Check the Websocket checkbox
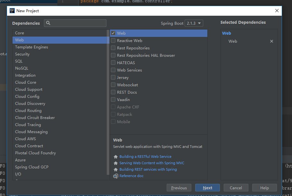Image resolution: width=292 pixels, height=196 pixels. point(113,85)
